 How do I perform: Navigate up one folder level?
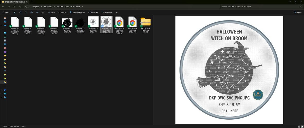tap(14, 7)
